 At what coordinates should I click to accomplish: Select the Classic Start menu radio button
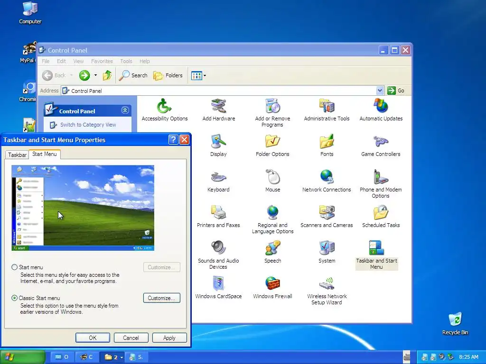[14, 298]
